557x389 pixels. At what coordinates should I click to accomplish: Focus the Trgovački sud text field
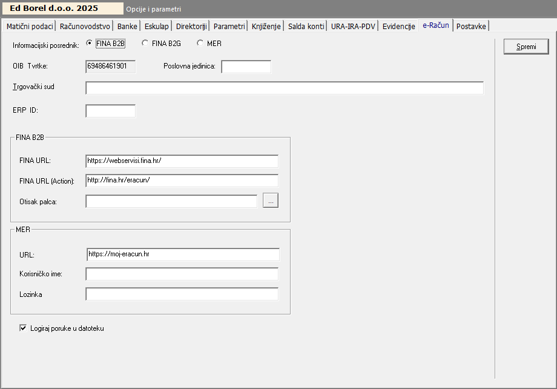285,88
